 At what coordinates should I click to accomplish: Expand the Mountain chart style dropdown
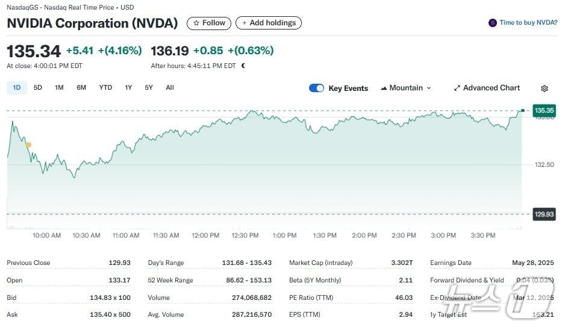(407, 88)
